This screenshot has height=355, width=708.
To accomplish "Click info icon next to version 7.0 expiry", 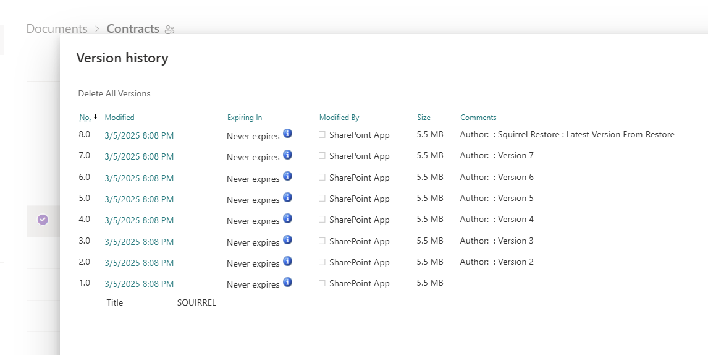I will [287, 155].
